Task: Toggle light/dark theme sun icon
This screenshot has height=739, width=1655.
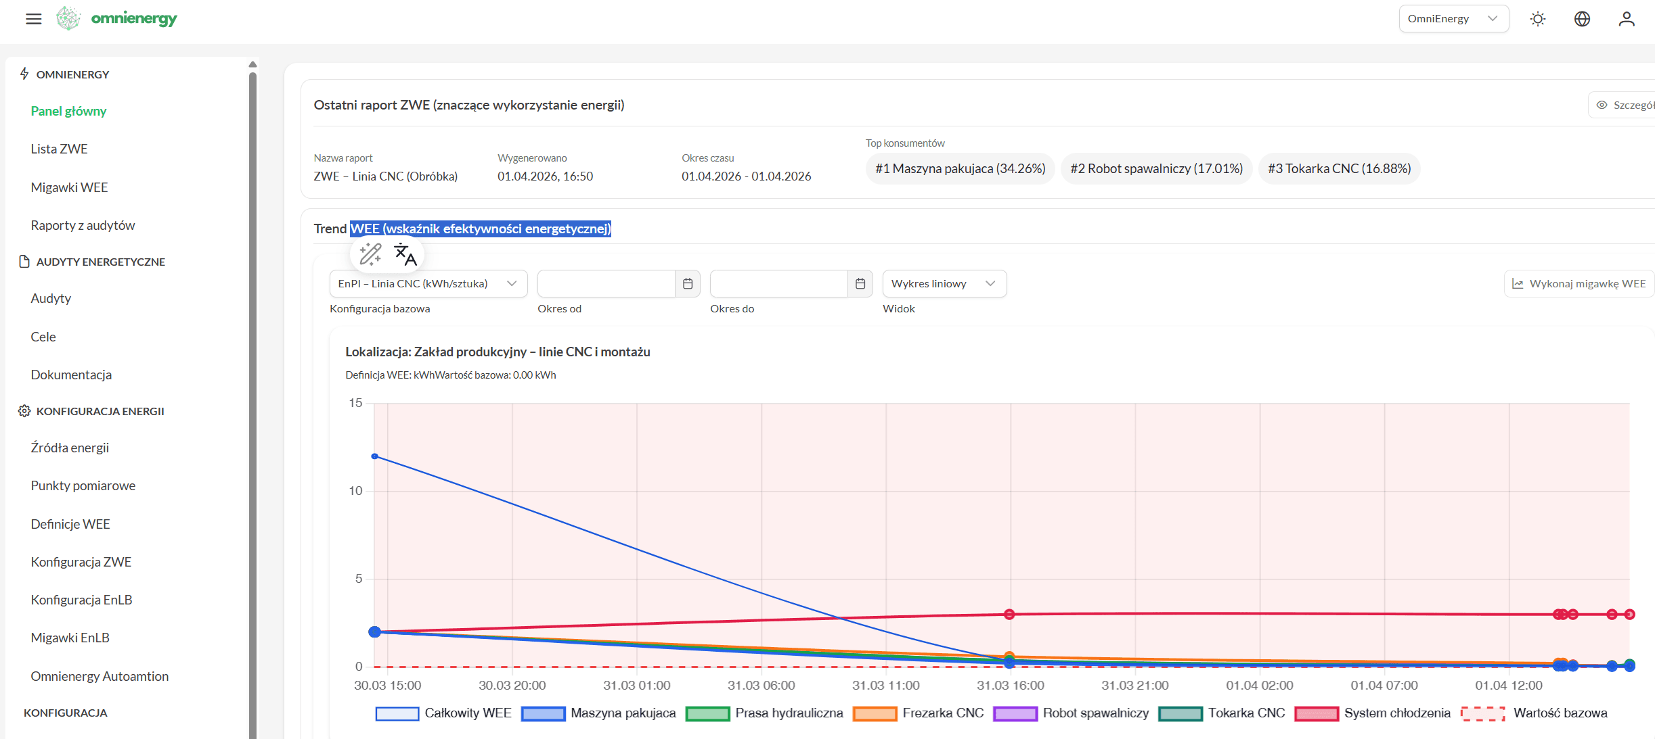Action: (x=1537, y=19)
